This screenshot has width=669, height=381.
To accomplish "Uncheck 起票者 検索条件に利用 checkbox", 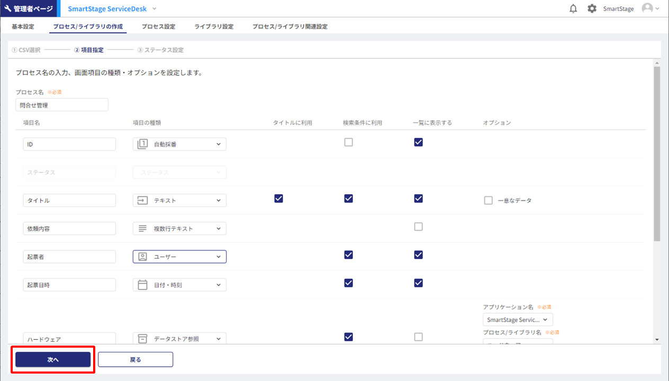I will [x=348, y=255].
